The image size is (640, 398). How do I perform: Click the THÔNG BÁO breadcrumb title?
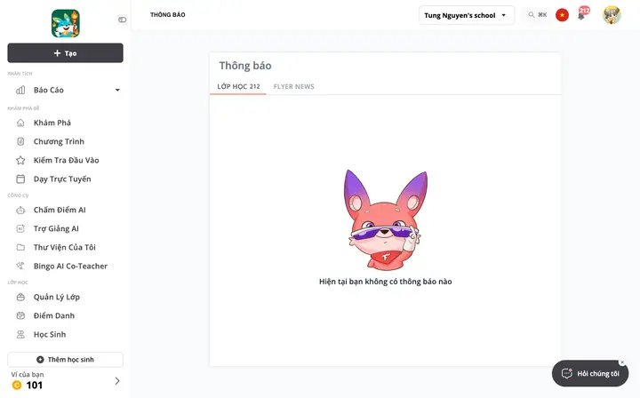168,15
